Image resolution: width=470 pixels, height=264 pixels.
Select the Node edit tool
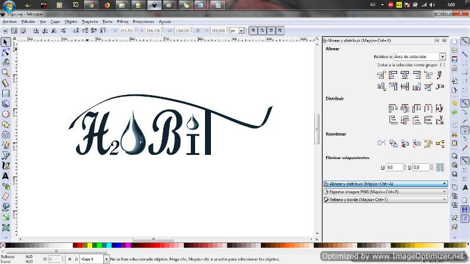pyautogui.click(x=5, y=53)
